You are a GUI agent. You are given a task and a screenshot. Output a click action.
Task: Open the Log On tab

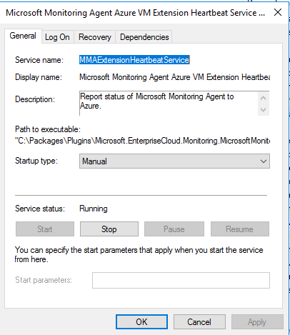click(57, 37)
